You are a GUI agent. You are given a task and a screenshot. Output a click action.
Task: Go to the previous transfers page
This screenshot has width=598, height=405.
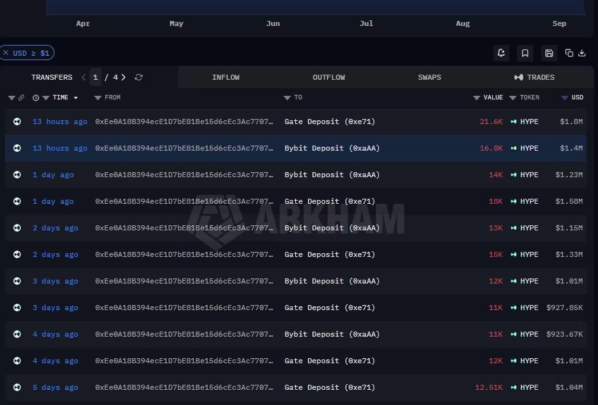(84, 77)
